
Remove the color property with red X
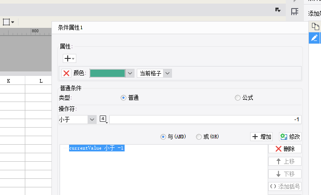[x=66, y=73]
